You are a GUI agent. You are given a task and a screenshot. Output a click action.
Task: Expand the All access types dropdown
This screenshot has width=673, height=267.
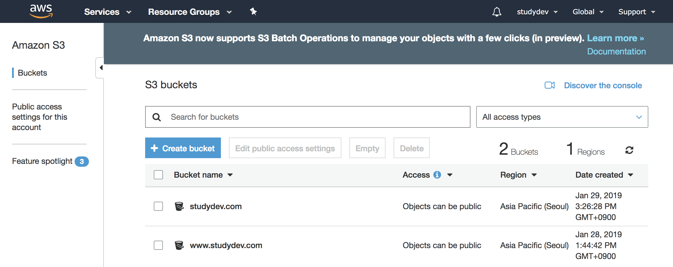(x=562, y=117)
